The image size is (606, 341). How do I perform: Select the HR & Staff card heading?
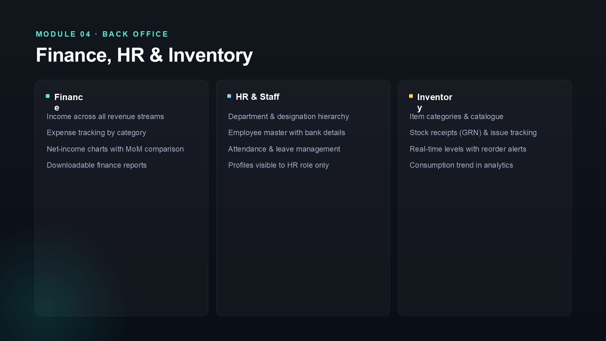[258, 97]
